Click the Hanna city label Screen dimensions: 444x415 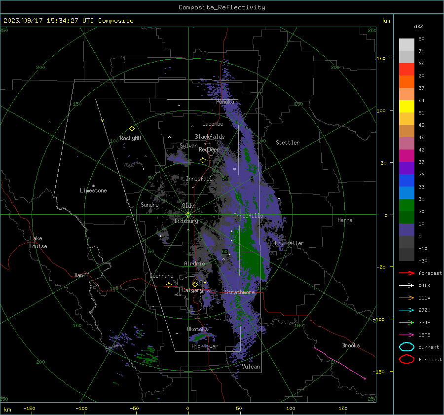(345, 220)
